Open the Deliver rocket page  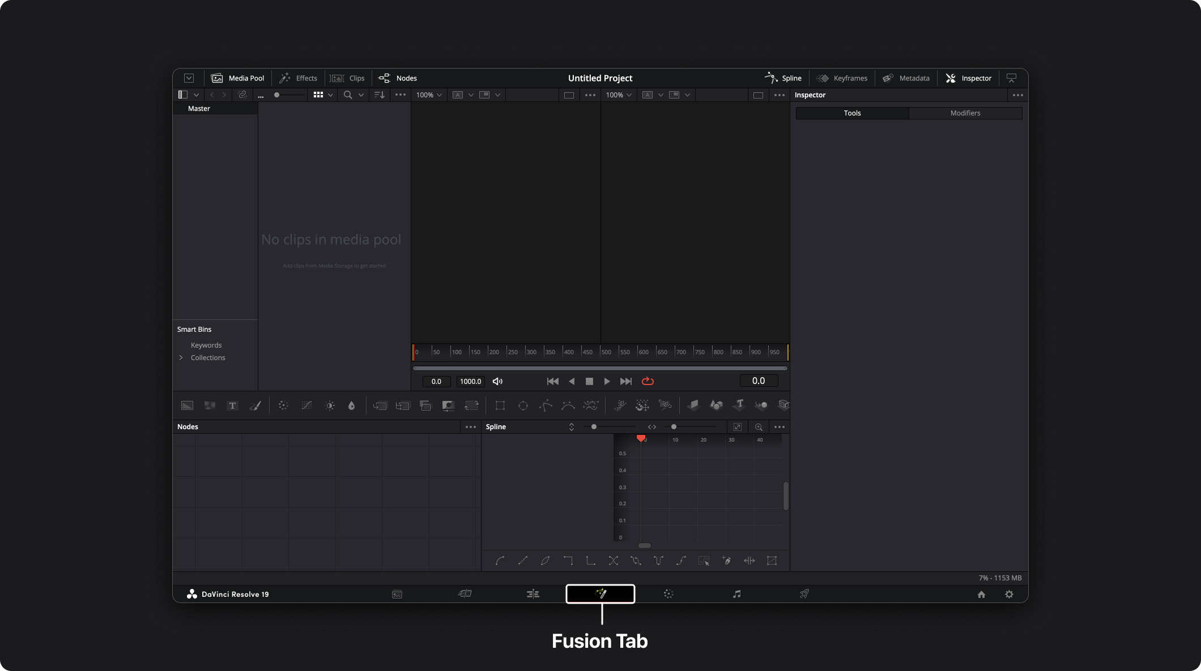(x=804, y=594)
